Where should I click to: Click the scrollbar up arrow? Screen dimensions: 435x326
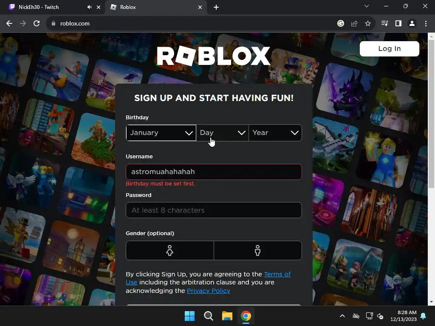tap(431, 36)
